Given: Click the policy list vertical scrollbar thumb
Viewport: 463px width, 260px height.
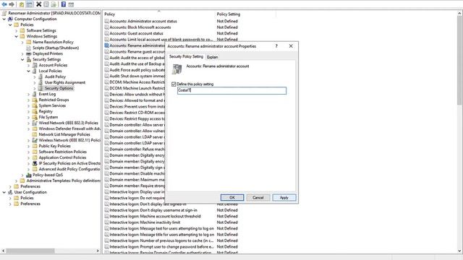Looking at the screenshot, I should tap(460, 60).
